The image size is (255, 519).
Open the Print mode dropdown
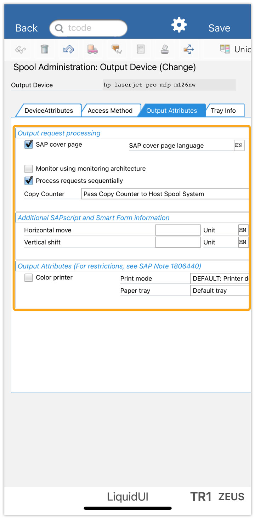coord(220,278)
